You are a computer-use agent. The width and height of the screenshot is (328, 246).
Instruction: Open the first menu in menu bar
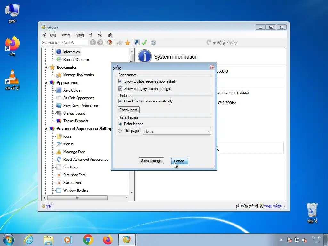coord(44,35)
